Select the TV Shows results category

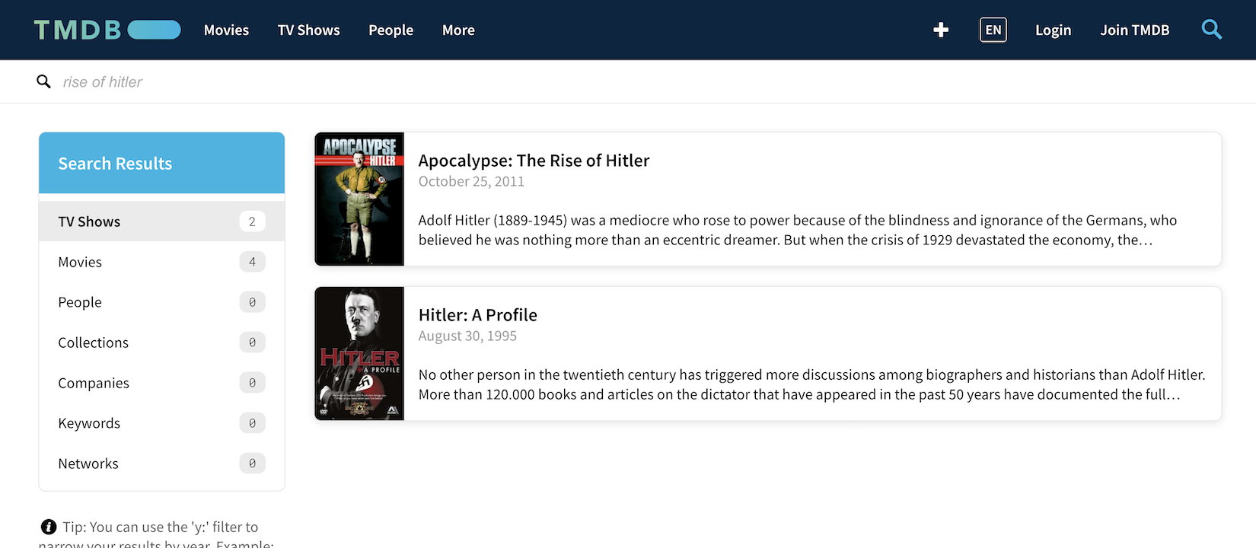pyautogui.click(x=161, y=221)
